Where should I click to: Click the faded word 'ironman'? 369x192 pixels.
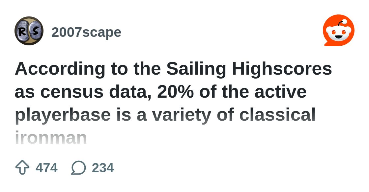click(51, 138)
